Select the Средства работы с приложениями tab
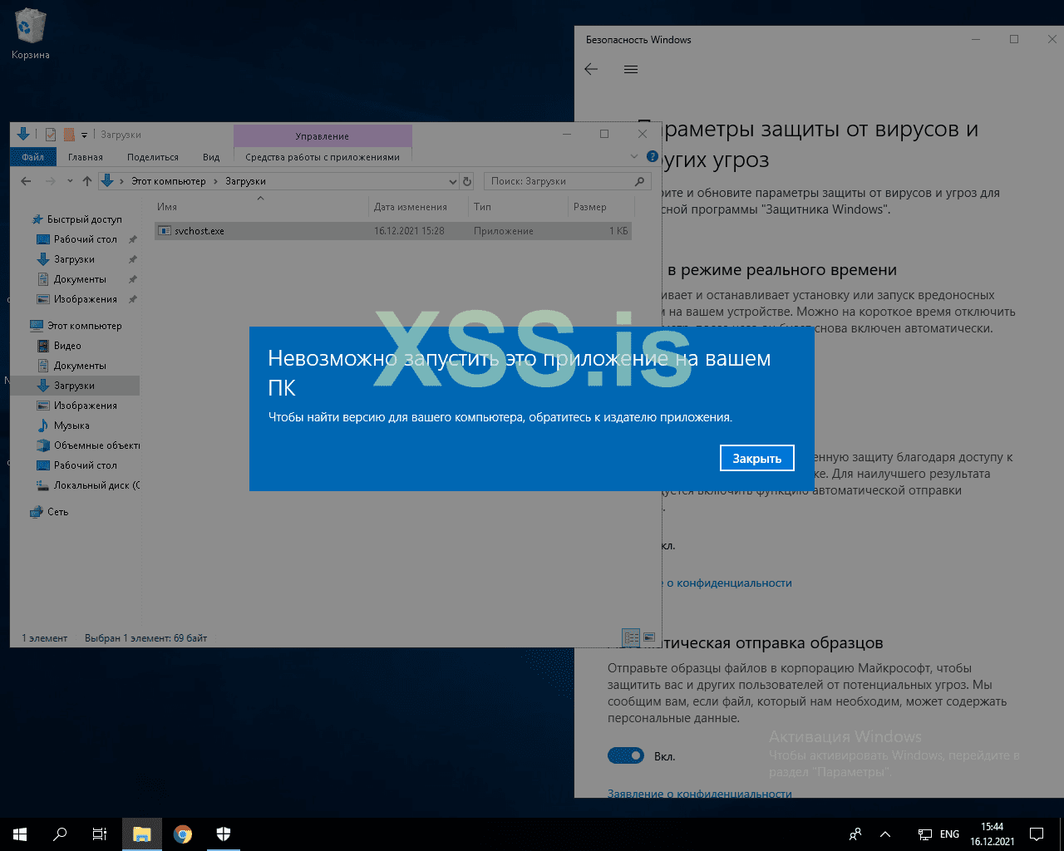Image resolution: width=1064 pixels, height=851 pixels. [323, 157]
